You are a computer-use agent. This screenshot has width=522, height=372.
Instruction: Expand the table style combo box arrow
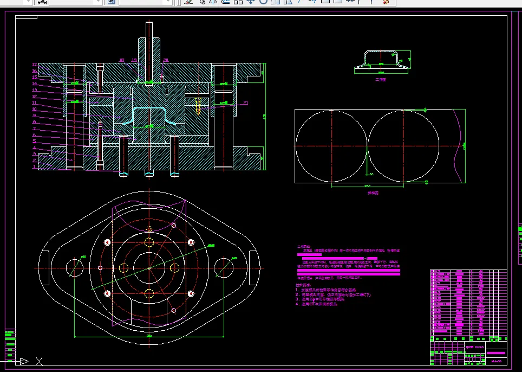click(x=168, y=2)
